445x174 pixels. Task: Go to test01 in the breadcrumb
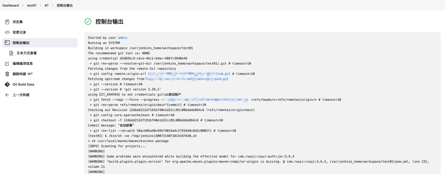(32, 5)
